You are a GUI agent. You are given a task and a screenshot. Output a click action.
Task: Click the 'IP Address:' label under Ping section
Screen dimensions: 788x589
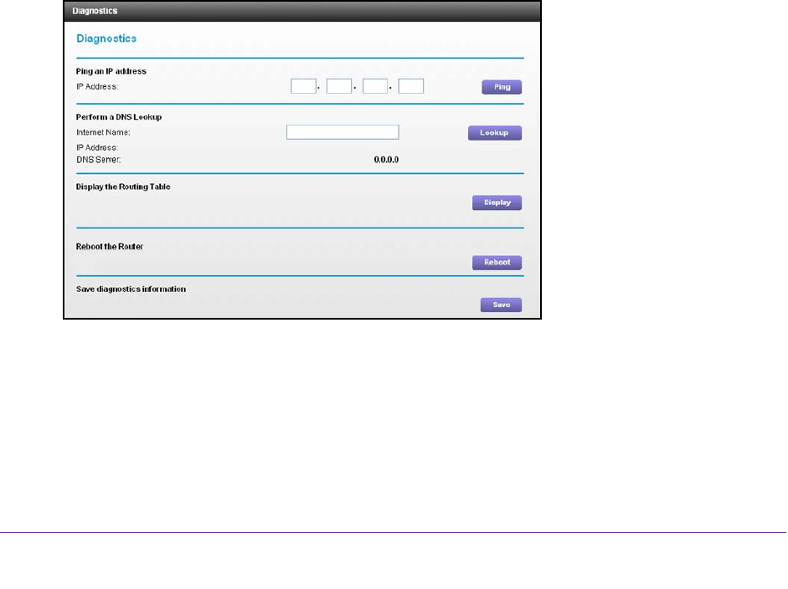[97, 87]
